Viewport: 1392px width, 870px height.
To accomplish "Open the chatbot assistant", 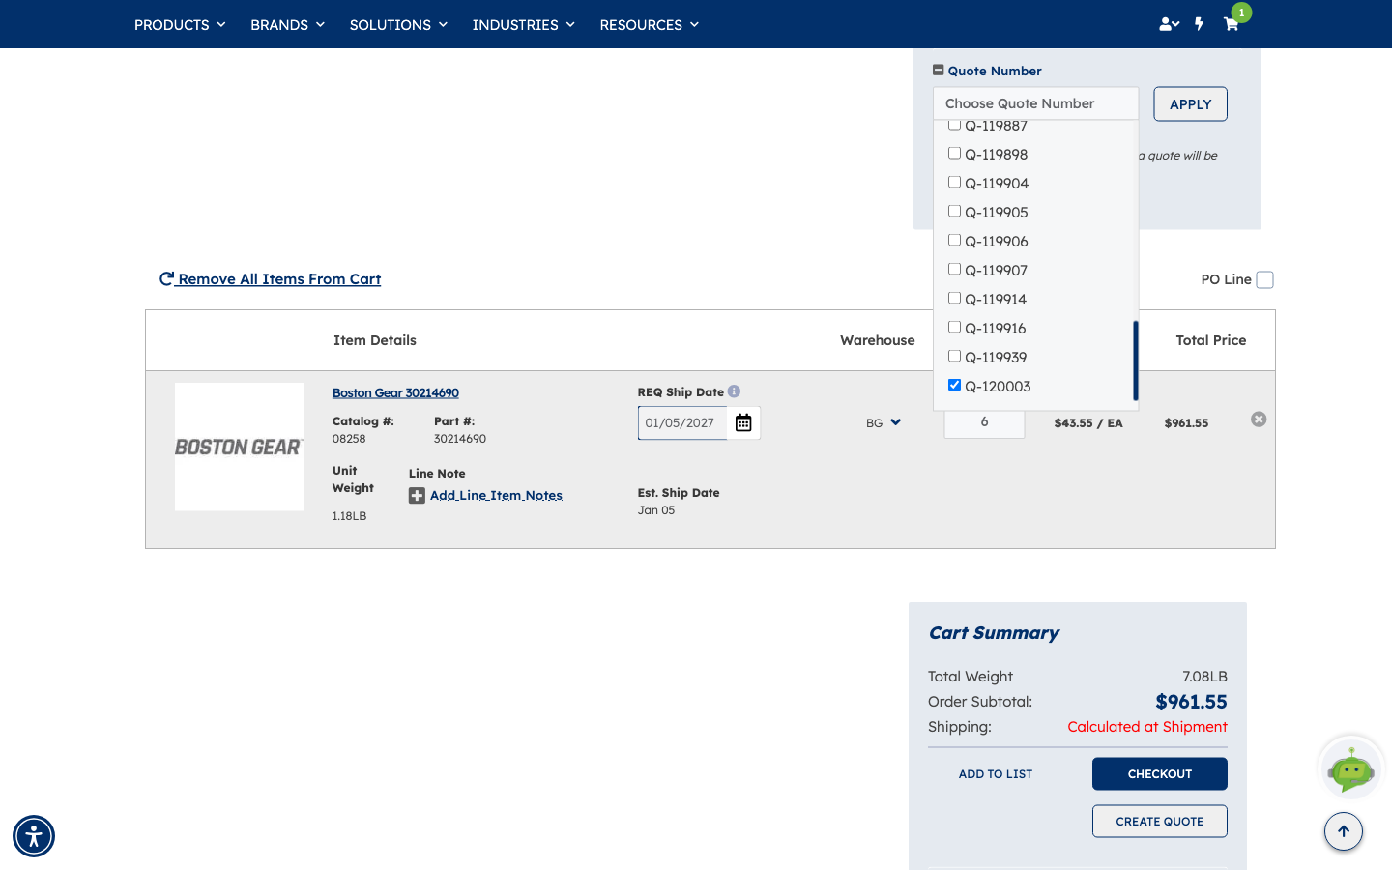I will (x=1351, y=768).
